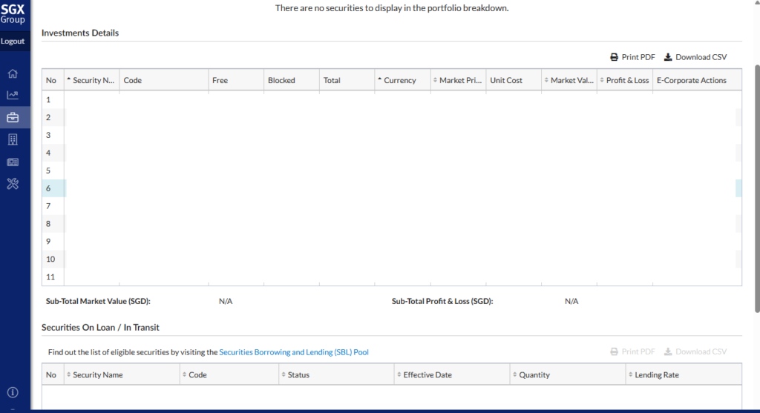Sort loan table by Quantity
This screenshot has width=760, height=413.
tap(568, 374)
